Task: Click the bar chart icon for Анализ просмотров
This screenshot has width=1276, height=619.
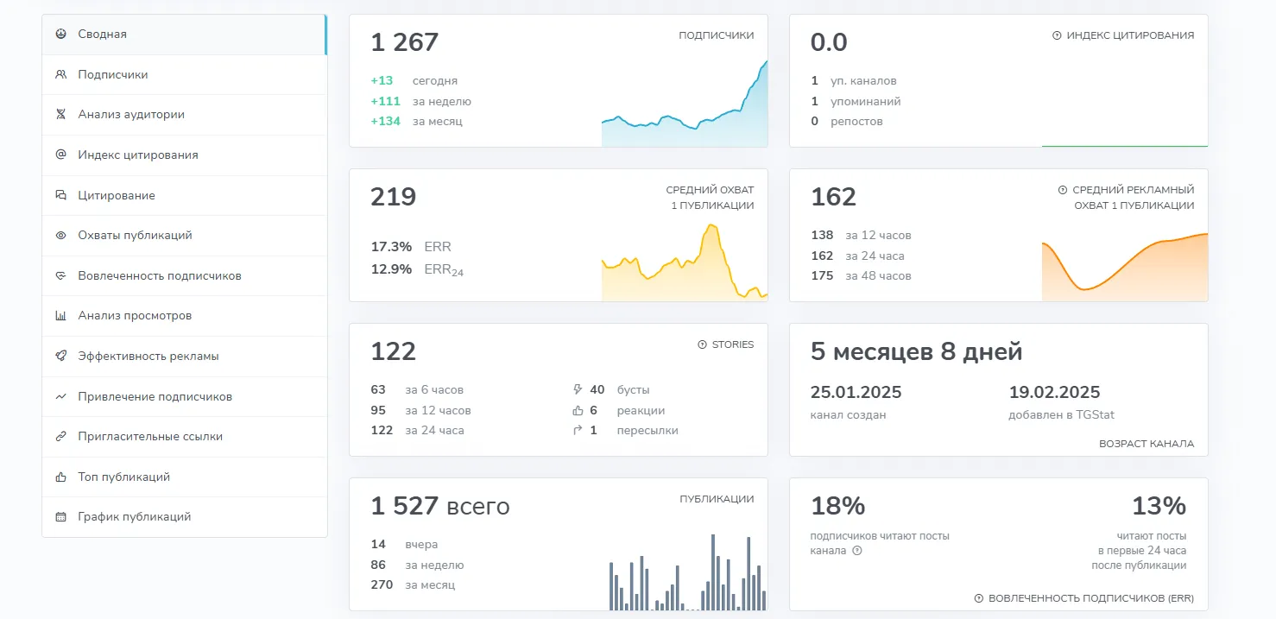Action: (60, 316)
